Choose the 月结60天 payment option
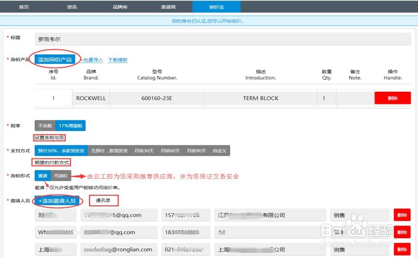418x258 pixels. (x=170, y=151)
